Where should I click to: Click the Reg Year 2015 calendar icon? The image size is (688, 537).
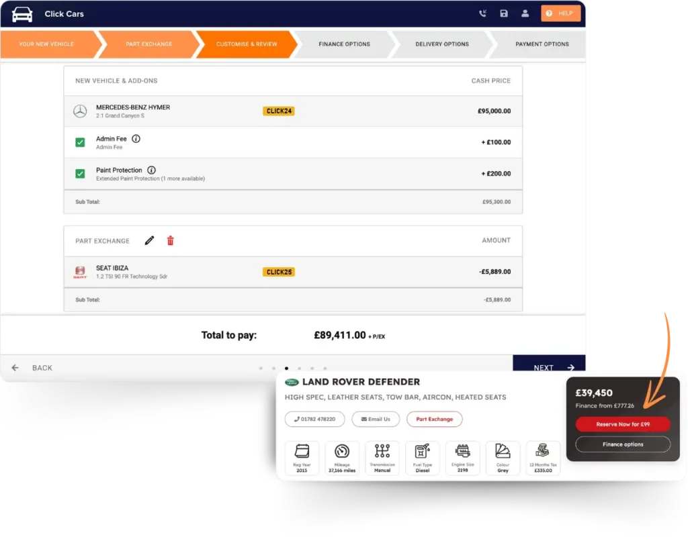(x=302, y=450)
